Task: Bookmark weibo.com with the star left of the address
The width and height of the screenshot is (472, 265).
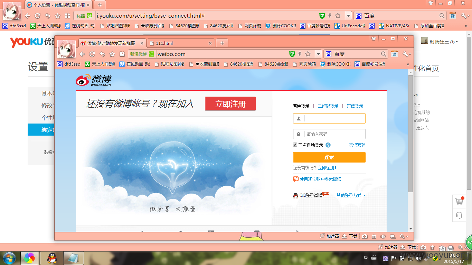Action: (x=112, y=54)
